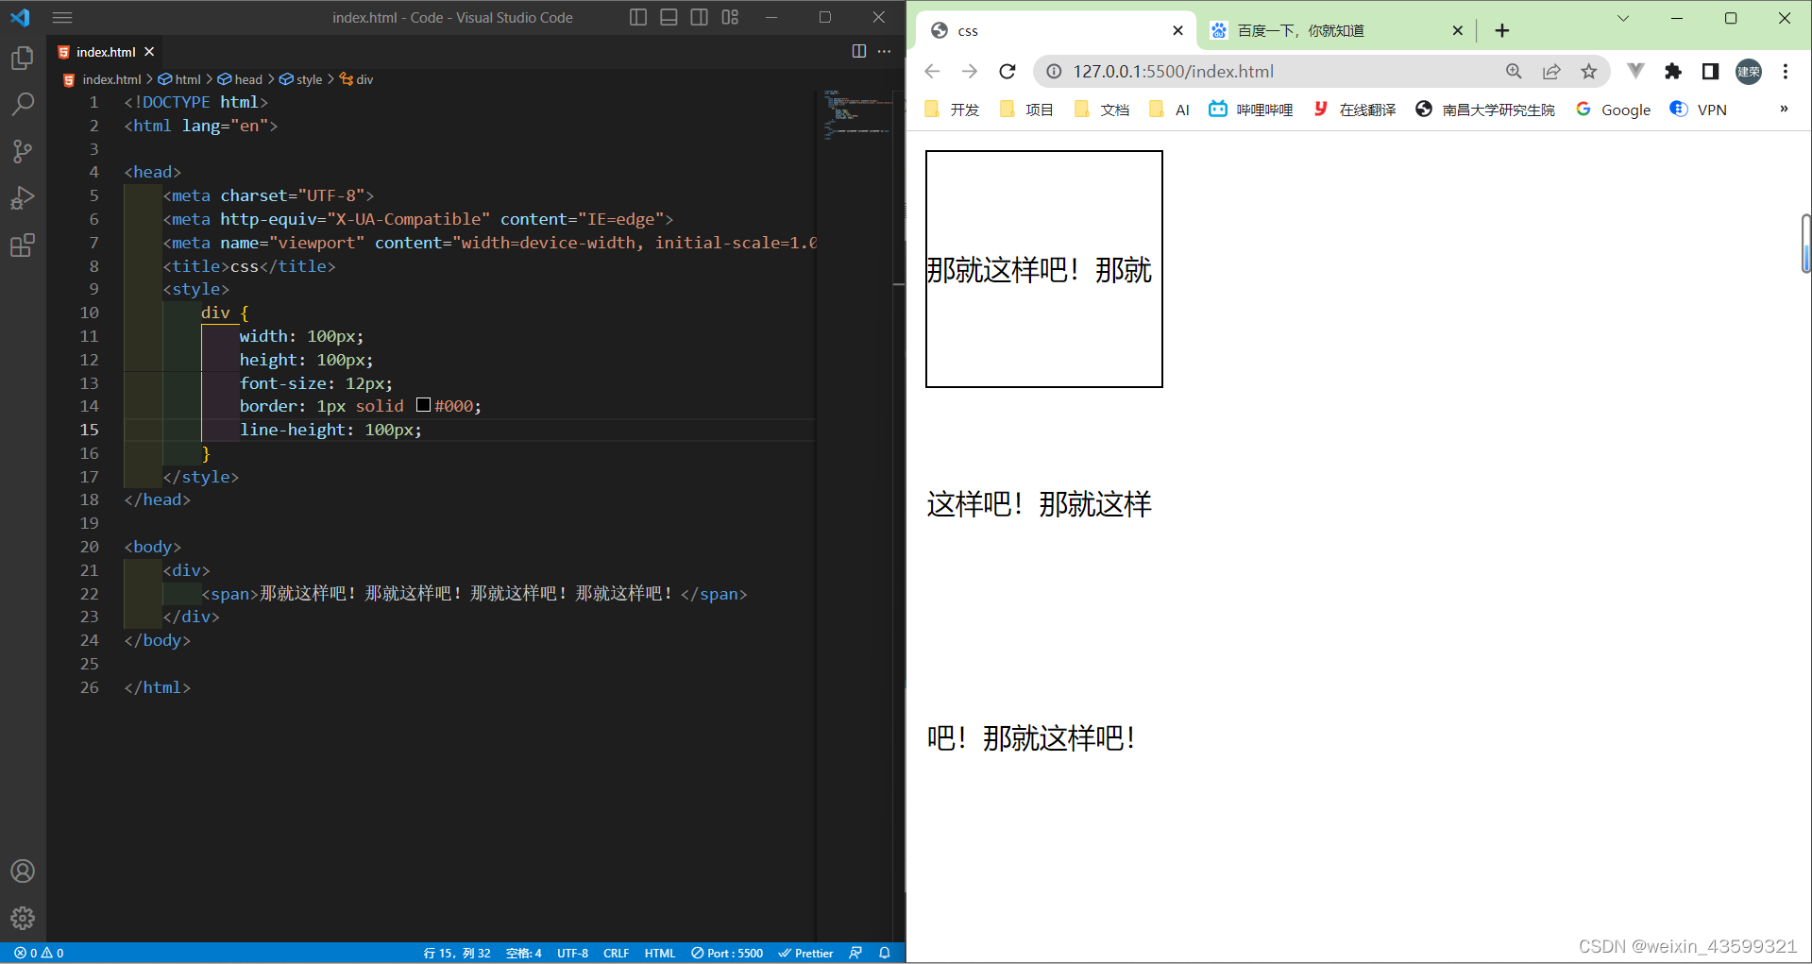Share this page icon in address bar
Image resolution: width=1812 pixels, height=964 pixels.
click(x=1551, y=71)
